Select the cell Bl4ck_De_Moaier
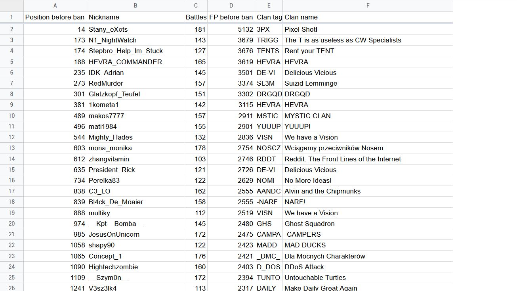The height and width of the screenshot is (291, 517). pyautogui.click(x=135, y=202)
